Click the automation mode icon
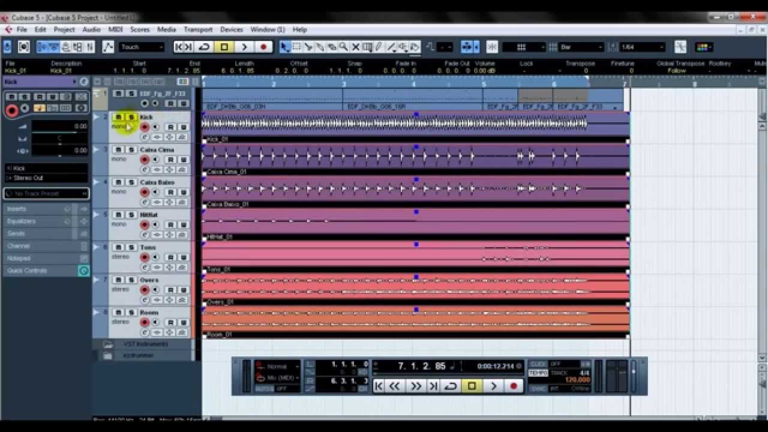This screenshot has height=432, width=768. click(x=108, y=47)
